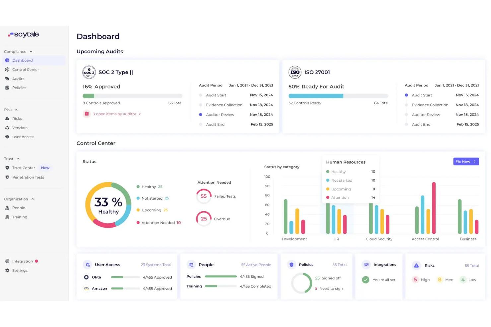Screen dimensions: 491x327
Task: Click the tall red Access Control bar
Action: 434,208
